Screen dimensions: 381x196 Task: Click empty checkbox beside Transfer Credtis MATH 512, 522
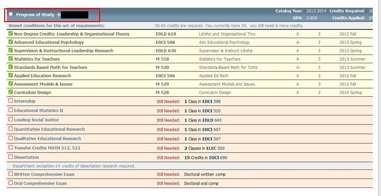[x=10, y=147]
